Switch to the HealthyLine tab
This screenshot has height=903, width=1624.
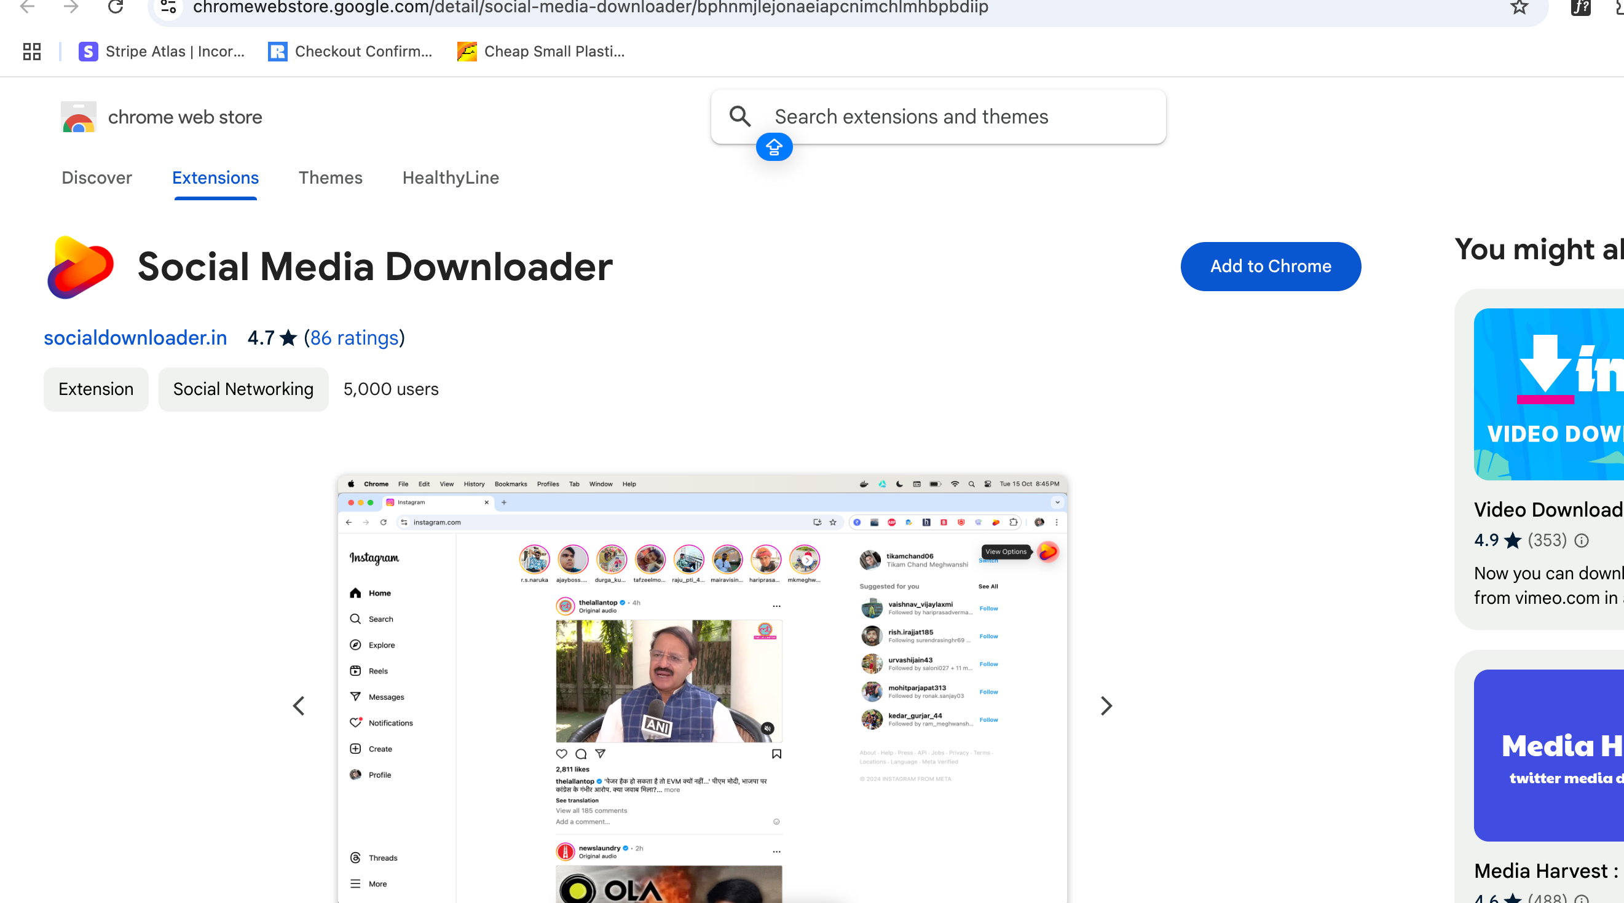[451, 178]
